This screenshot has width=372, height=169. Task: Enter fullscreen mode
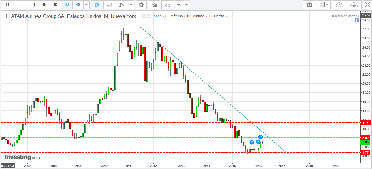click(x=367, y=5)
